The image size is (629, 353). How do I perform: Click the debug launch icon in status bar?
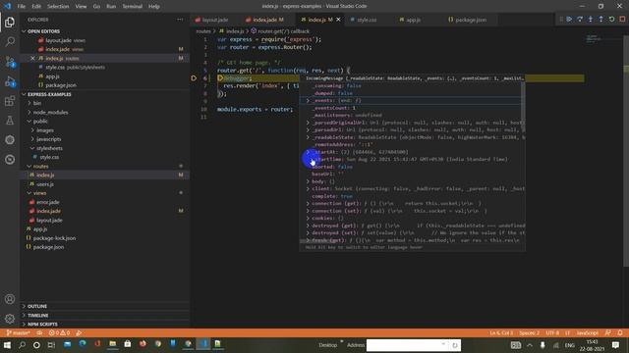(79, 332)
